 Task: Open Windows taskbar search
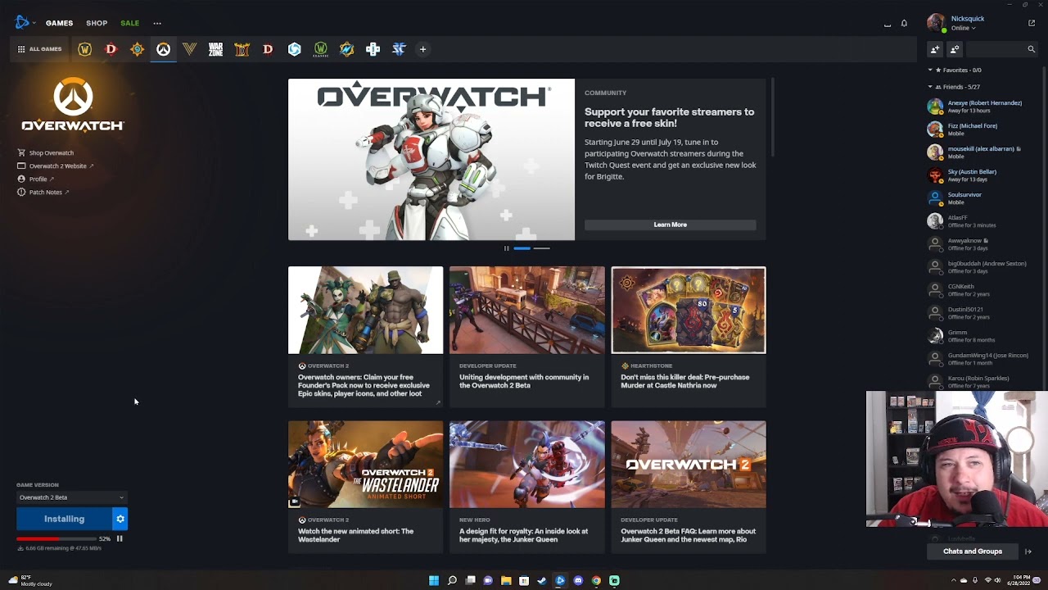pos(452,581)
